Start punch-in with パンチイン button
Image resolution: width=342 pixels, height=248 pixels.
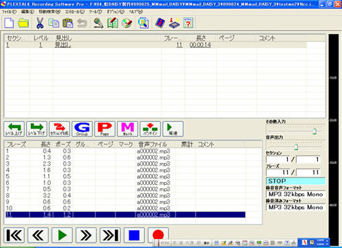pyautogui.click(x=150, y=129)
